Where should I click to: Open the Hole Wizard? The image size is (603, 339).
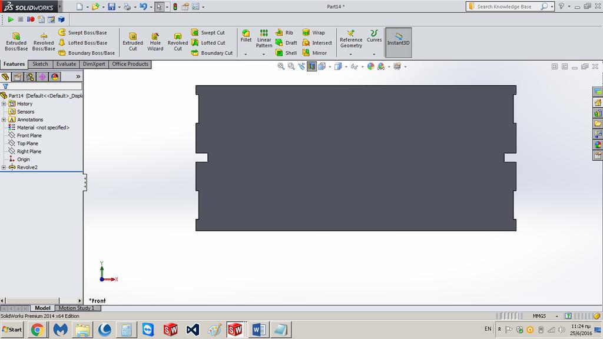click(x=155, y=42)
